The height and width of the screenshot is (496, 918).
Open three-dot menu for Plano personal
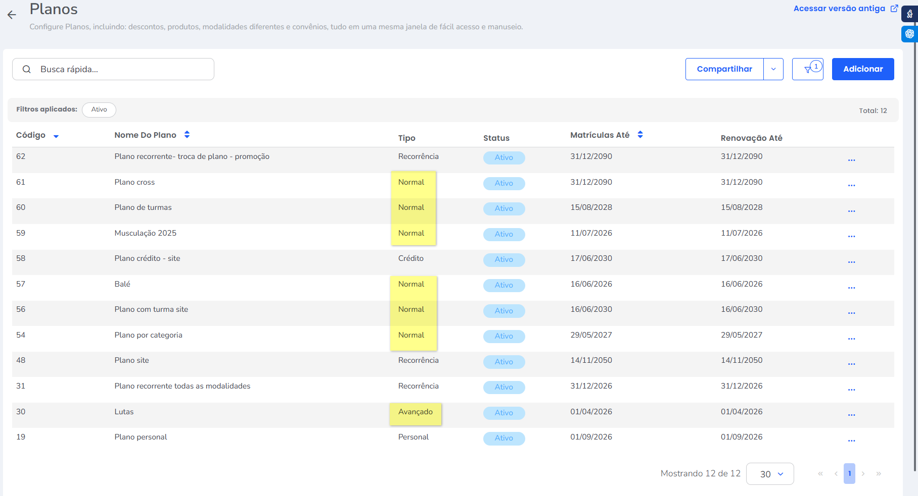851,440
